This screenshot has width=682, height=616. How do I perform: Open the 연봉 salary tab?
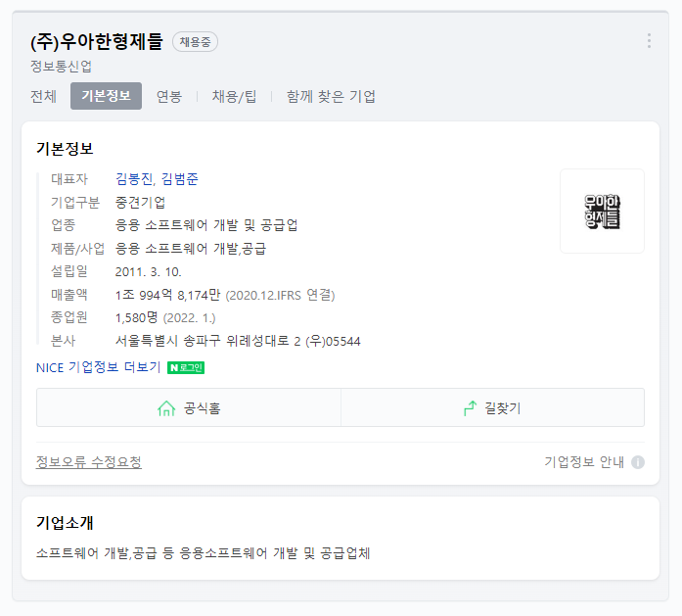[x=169, y=96]
